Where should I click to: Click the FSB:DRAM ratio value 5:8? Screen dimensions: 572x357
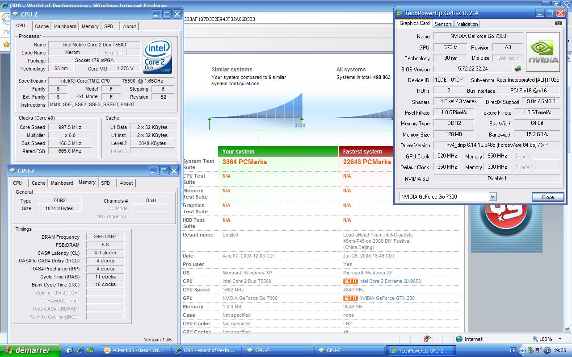click(105, 245)
